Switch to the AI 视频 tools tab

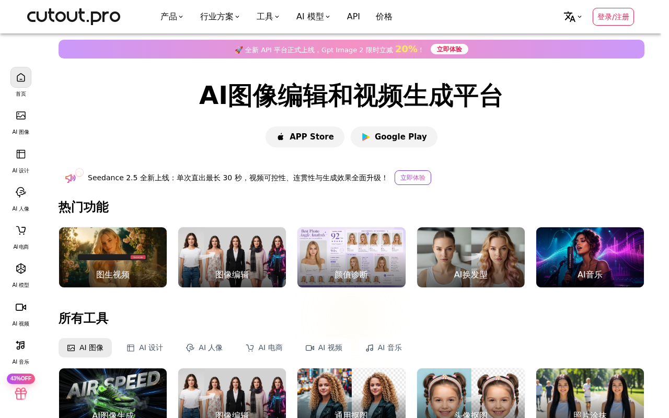click(x=324, y=348)
